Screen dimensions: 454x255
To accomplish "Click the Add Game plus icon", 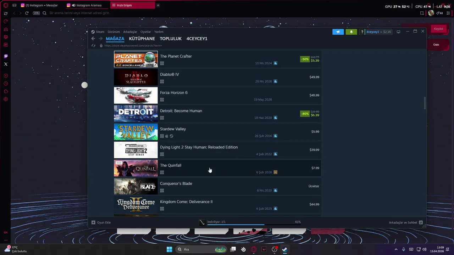I will pos(93,222).
